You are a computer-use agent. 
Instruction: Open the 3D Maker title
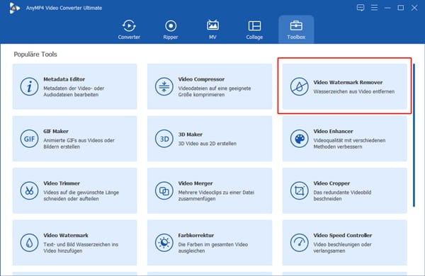pos(191,134)
